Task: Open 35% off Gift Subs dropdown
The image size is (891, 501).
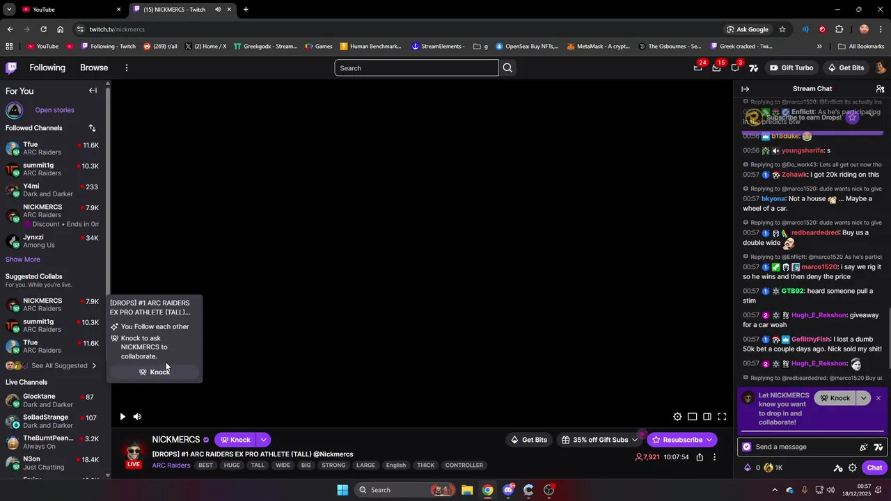Action: click(599, 440)
